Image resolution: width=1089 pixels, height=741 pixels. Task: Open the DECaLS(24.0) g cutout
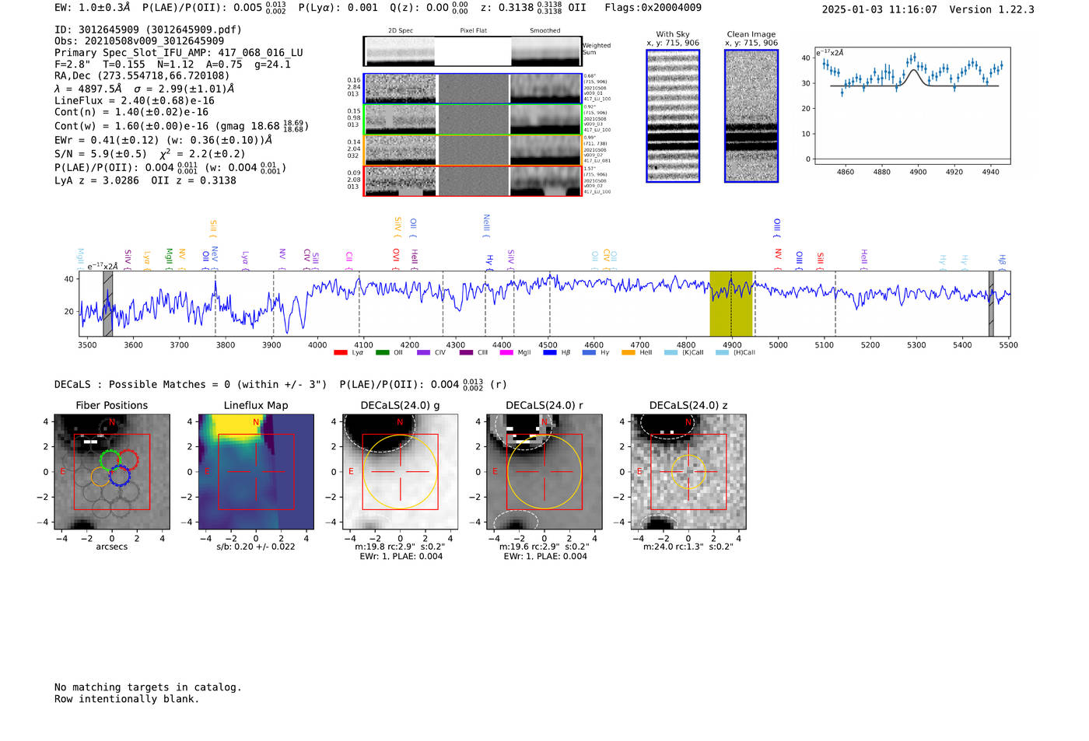pyautogui.click(x=400, y=472)
